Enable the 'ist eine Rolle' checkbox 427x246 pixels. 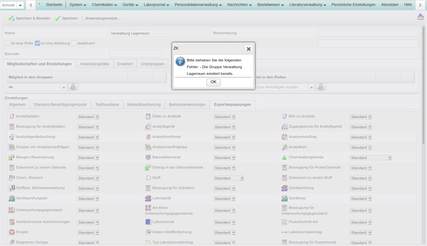click(x=8, y=43)
